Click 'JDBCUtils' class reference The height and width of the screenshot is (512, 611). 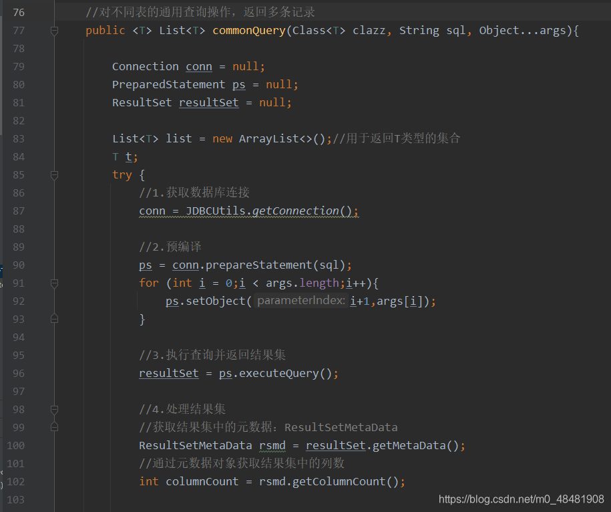click(216, 211)
